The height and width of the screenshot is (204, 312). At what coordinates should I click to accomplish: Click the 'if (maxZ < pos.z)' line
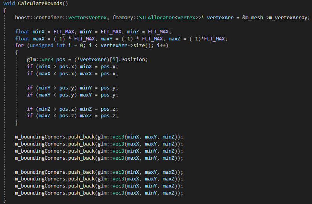pos(73,116)
